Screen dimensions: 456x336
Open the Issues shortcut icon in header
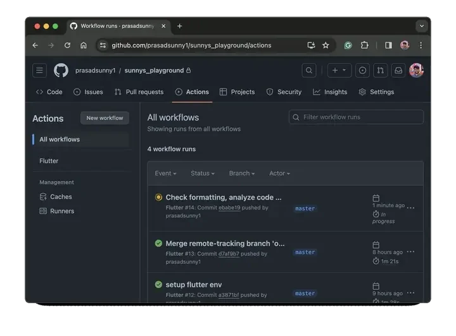click(x=362, y=71)
